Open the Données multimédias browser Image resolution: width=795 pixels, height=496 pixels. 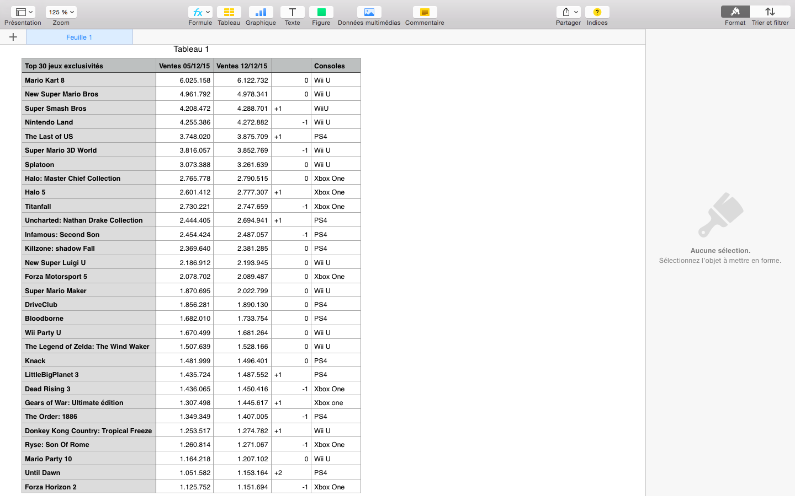369,12
